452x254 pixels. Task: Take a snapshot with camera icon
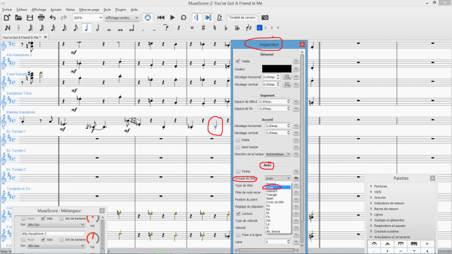tap(265, 17)
